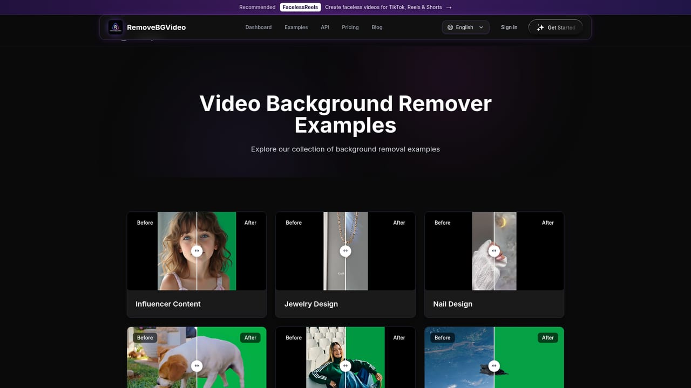
Task: Open the Blog nav item
Action: [x=377, y=27]
